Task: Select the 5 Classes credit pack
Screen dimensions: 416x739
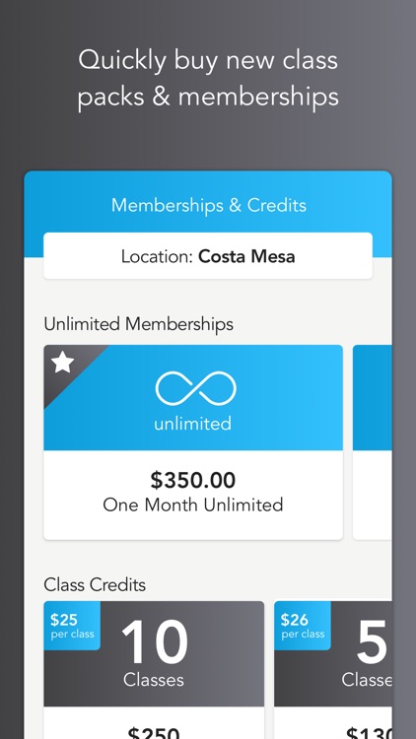Action: [333, 669]
